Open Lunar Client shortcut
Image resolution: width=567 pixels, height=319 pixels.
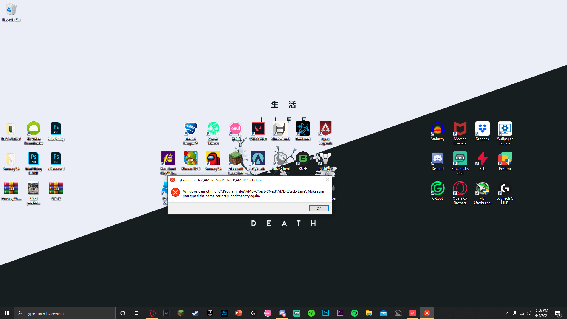[280, 161]
